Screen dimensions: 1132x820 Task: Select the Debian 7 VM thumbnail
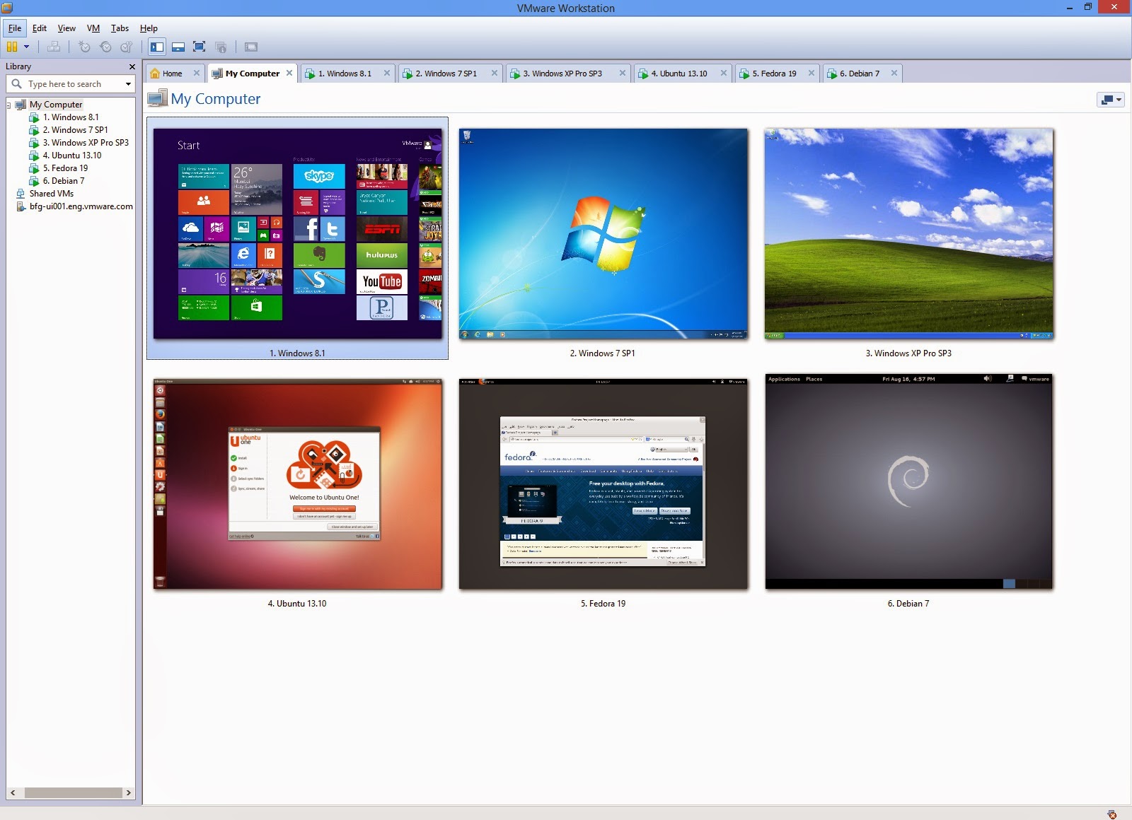(x=909, y=481)
